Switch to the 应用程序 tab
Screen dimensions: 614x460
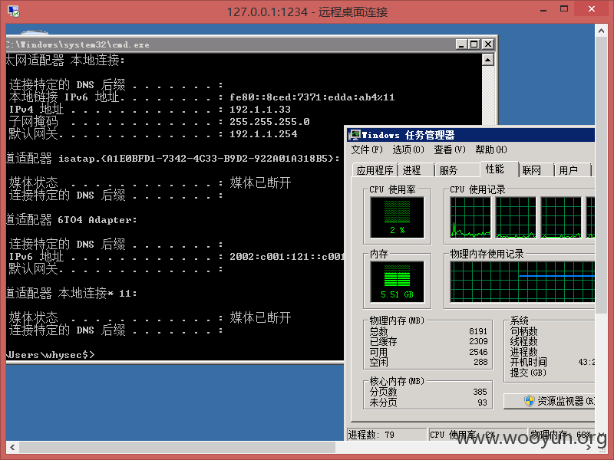point(375,170)
